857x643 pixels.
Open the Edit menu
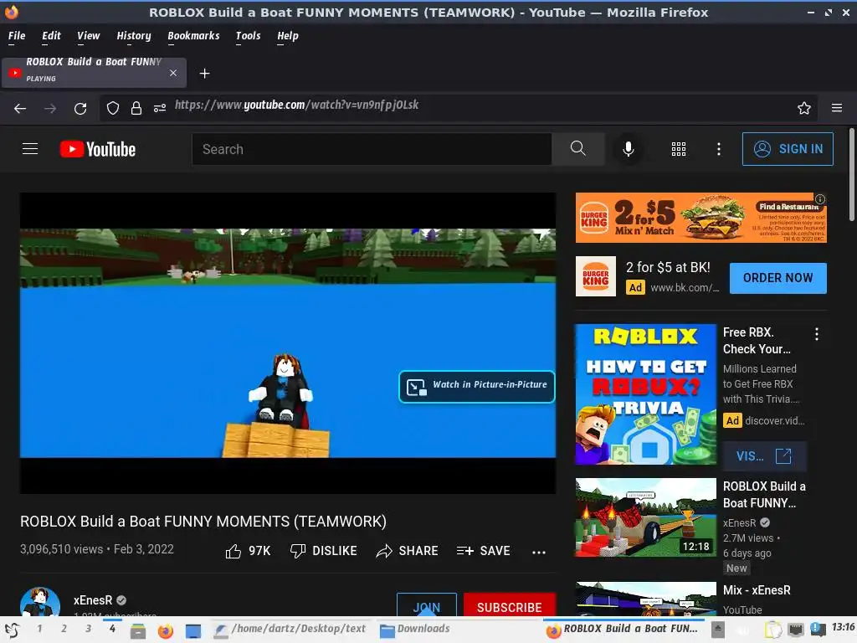point(51,36)
